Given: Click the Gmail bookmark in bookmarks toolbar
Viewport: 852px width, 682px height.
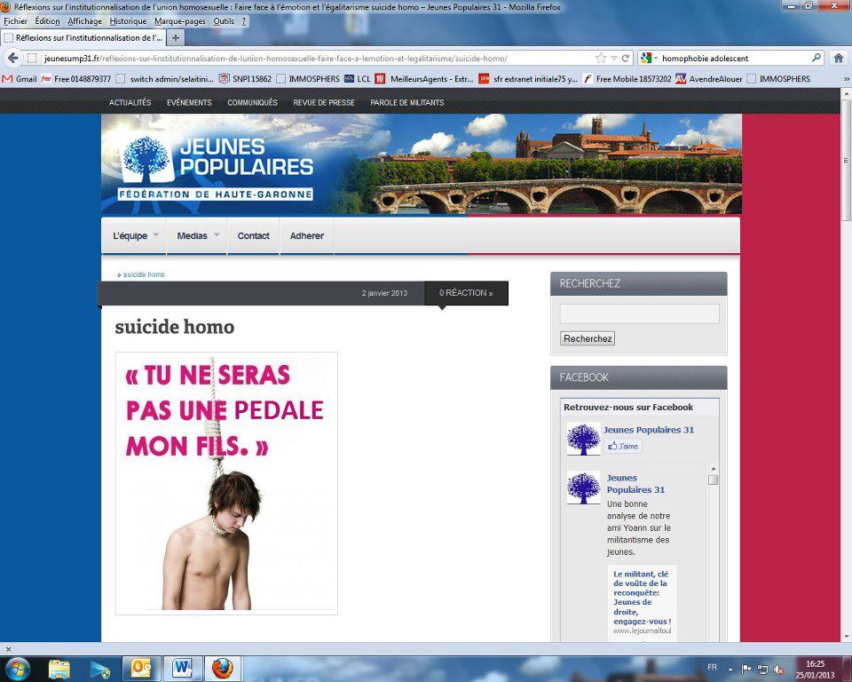Looking at the screenshot, I should pos(20,78).
